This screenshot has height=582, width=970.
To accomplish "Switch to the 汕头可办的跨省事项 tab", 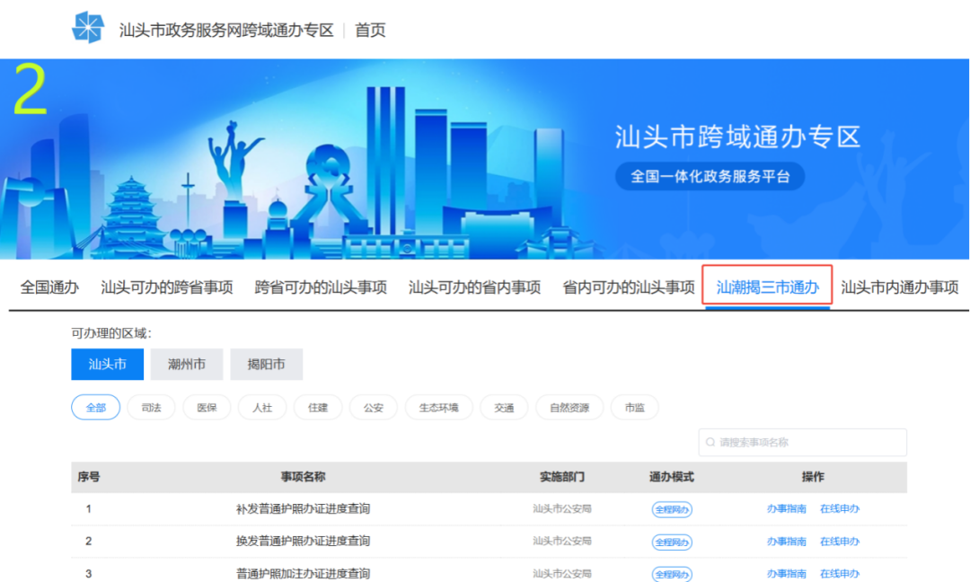I will click(167, 287).
